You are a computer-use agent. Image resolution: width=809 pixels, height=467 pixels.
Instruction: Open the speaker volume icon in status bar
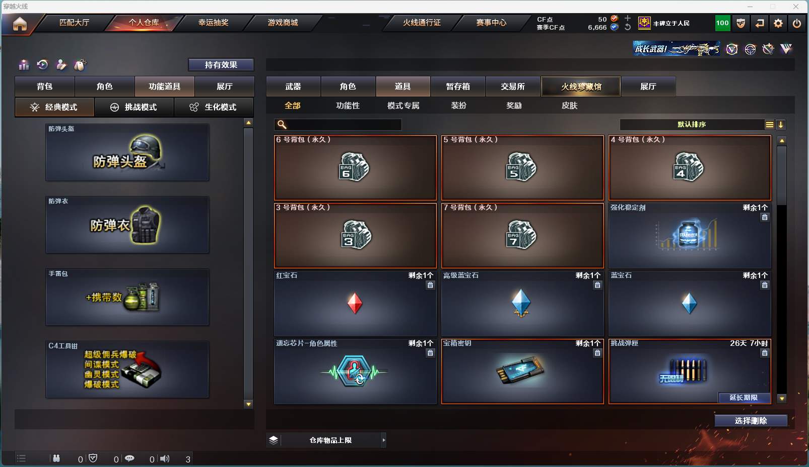(x=165, y=458)
